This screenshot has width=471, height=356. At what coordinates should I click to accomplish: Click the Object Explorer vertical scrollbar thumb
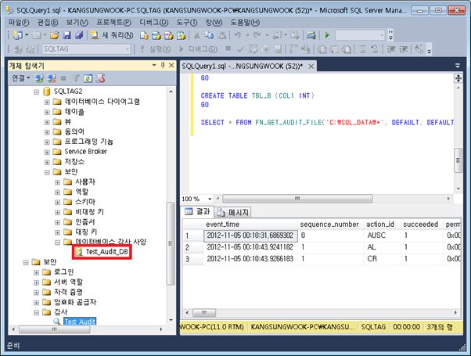point(171,243)
